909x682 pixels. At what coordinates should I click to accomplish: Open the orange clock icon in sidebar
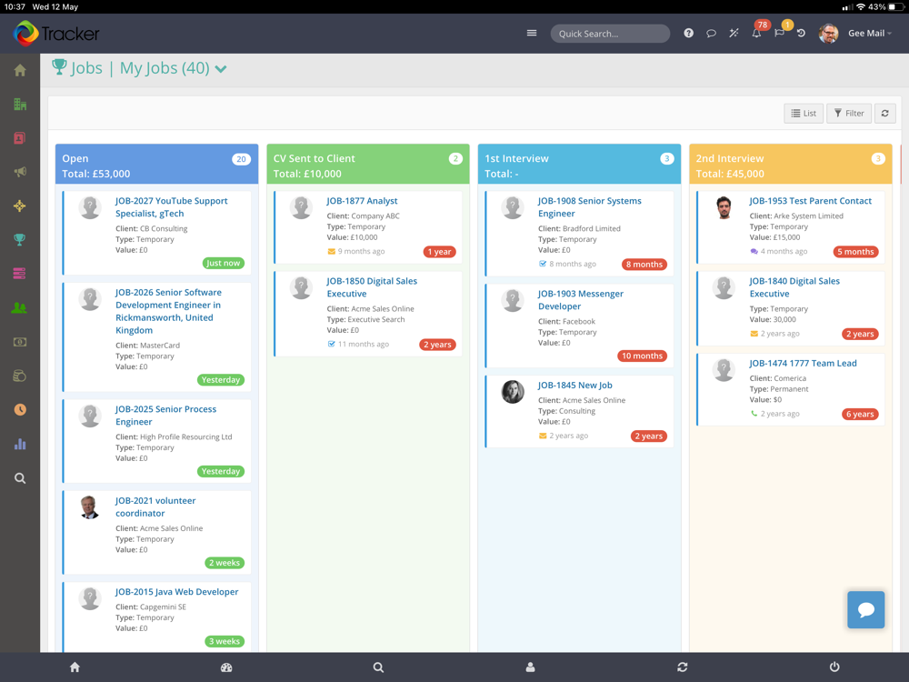(20, 409)
